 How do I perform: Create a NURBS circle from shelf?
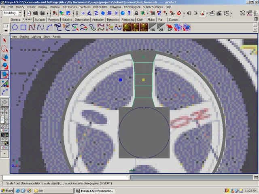[15, 27]
